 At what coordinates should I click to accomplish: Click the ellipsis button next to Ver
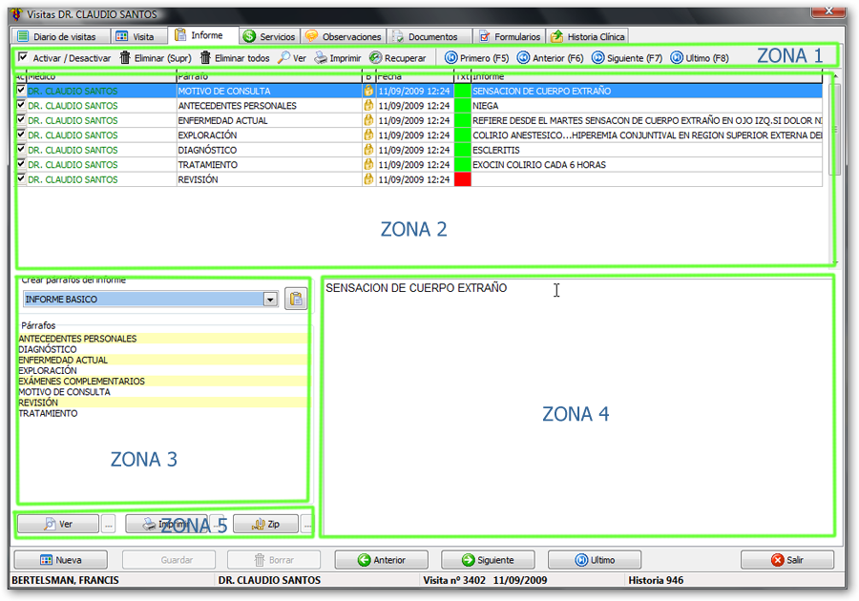(x=108, y=524)
